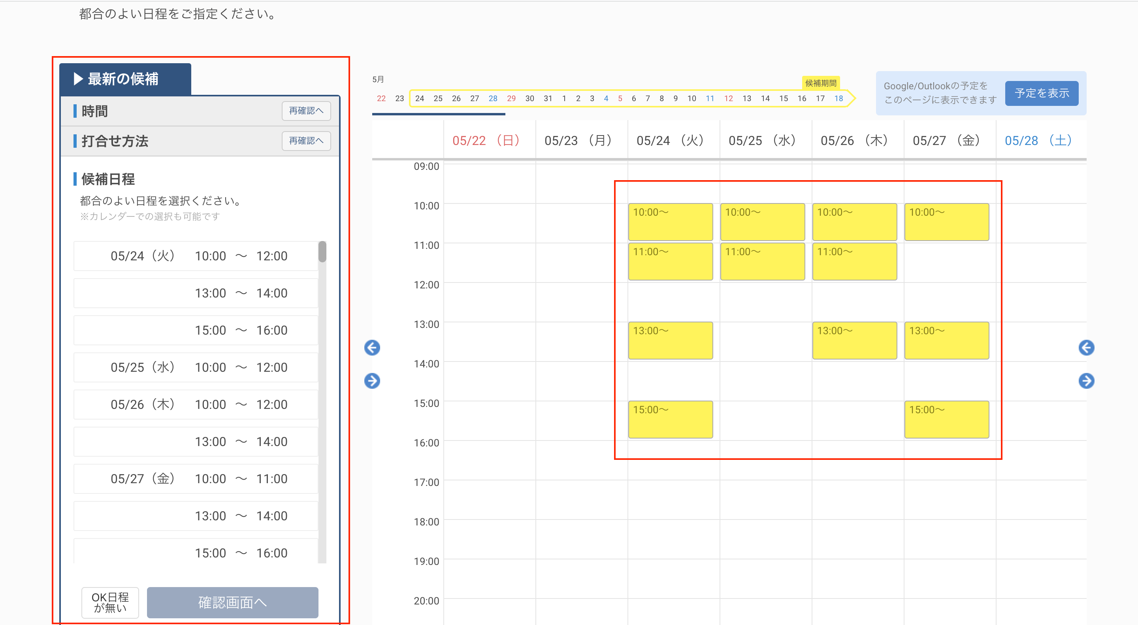Pick the 05/26 11:00～ yellow calendar slot
The image size is (1138, 625).
[854, 262]
